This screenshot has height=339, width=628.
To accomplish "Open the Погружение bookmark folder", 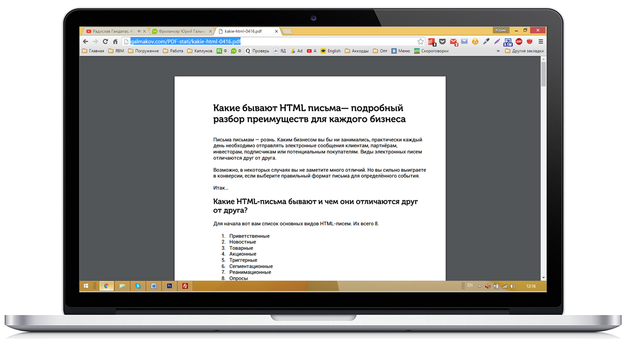I will (x=143, y=51).
